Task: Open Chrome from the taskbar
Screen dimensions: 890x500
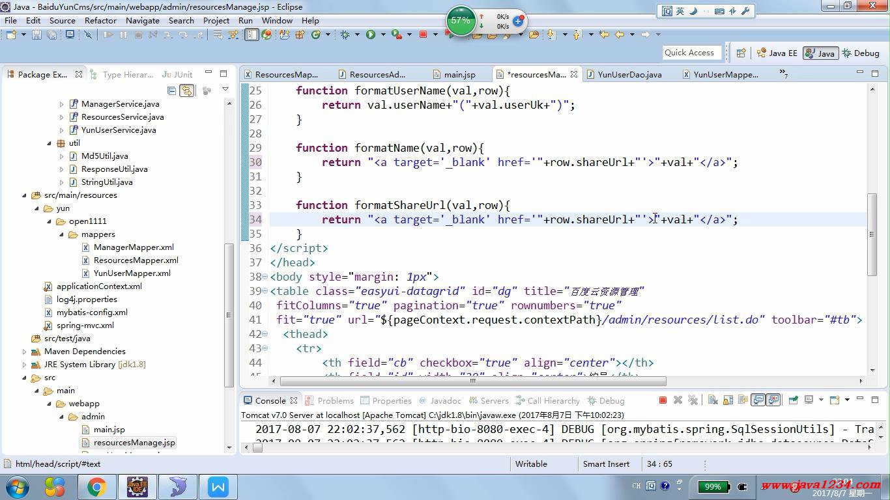Action: pyautogui.click(x=96, y=487)
